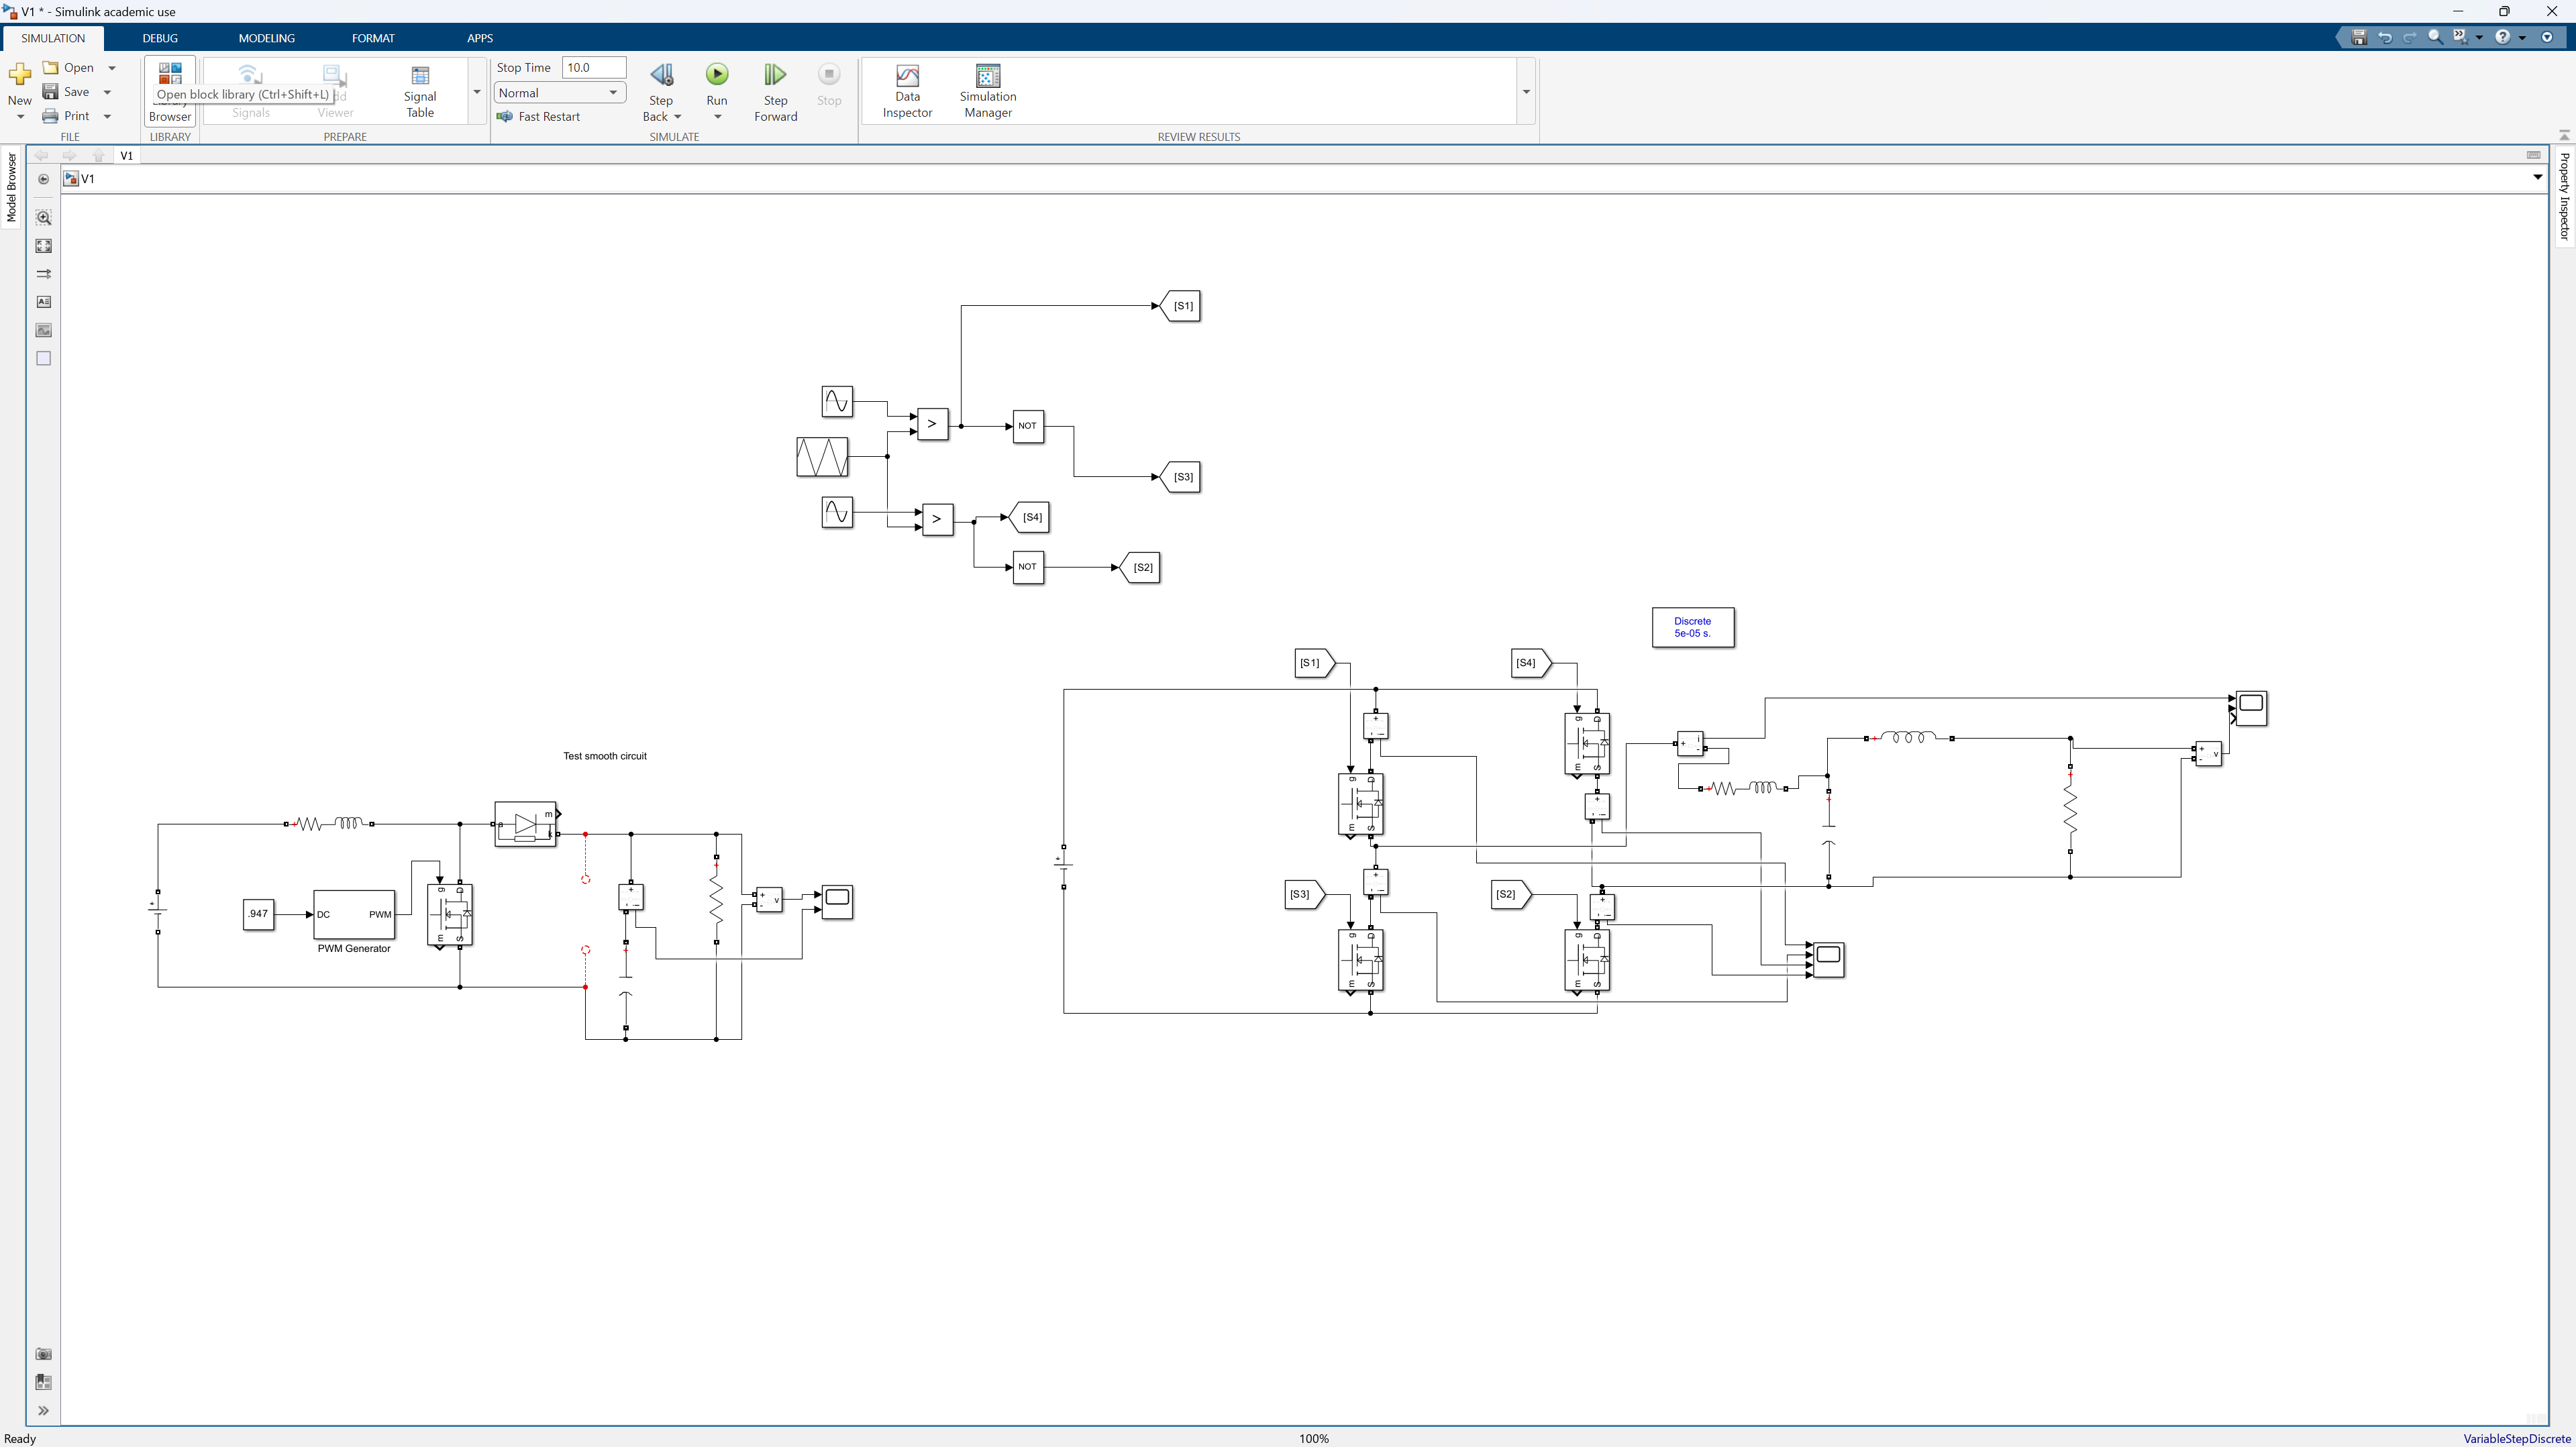
Task: Open the Model Browser side panel
Action: pos(12,187)
